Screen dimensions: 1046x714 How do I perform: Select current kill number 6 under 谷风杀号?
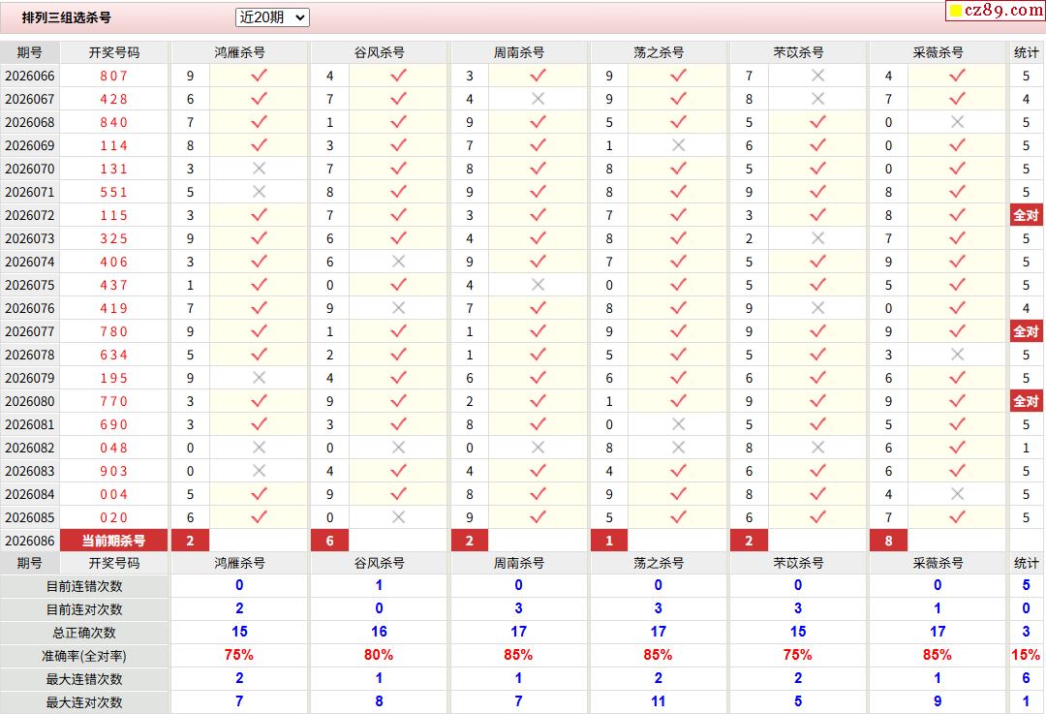click(x=329, y=541)
